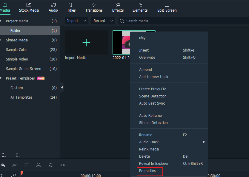The height and width of the screenshot is (177, 249).
Task: Click the scissors split icon
Action: coord(39,165)
